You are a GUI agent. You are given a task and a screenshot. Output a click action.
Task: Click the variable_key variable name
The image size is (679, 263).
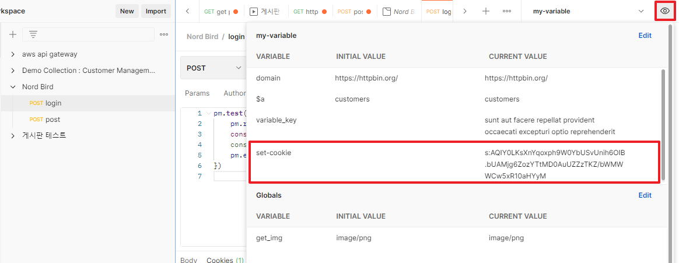tap(276, 120)
